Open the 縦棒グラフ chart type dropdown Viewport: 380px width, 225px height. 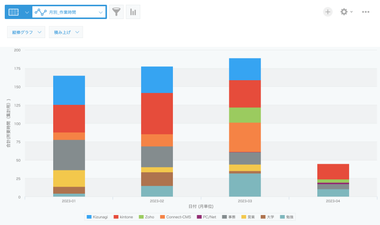tap(26, 32)
